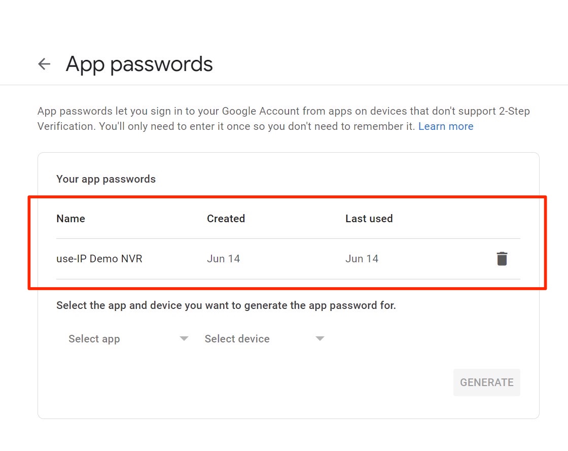Click the Select app dropdown arrow
This screenshot has width=568, height=451.
coord(184,339)
